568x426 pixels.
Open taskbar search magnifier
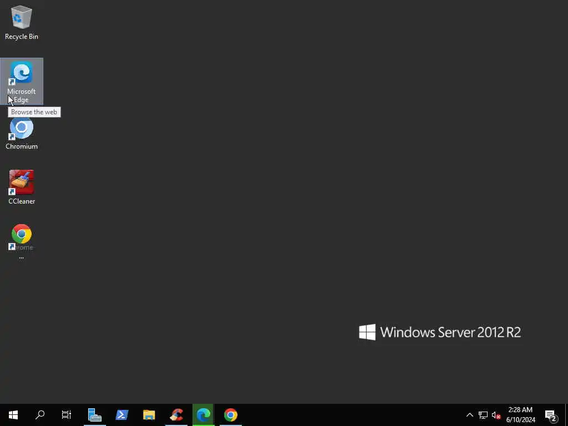(40, 415)
